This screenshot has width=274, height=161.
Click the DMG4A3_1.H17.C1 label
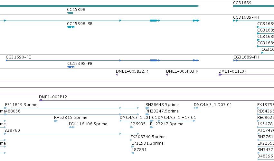click(177, 117)
